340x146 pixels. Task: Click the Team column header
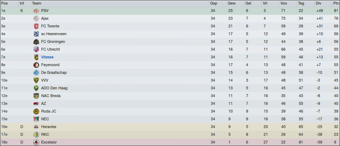(36, 3)
